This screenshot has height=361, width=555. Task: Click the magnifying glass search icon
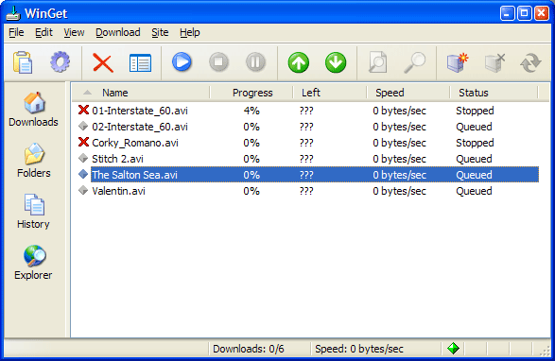(x=414, y=62)
